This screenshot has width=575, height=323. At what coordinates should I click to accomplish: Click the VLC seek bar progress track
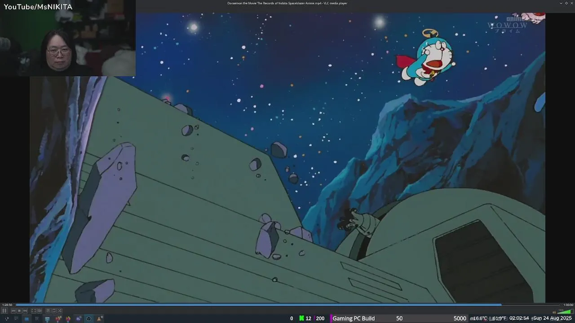[287, 305]
